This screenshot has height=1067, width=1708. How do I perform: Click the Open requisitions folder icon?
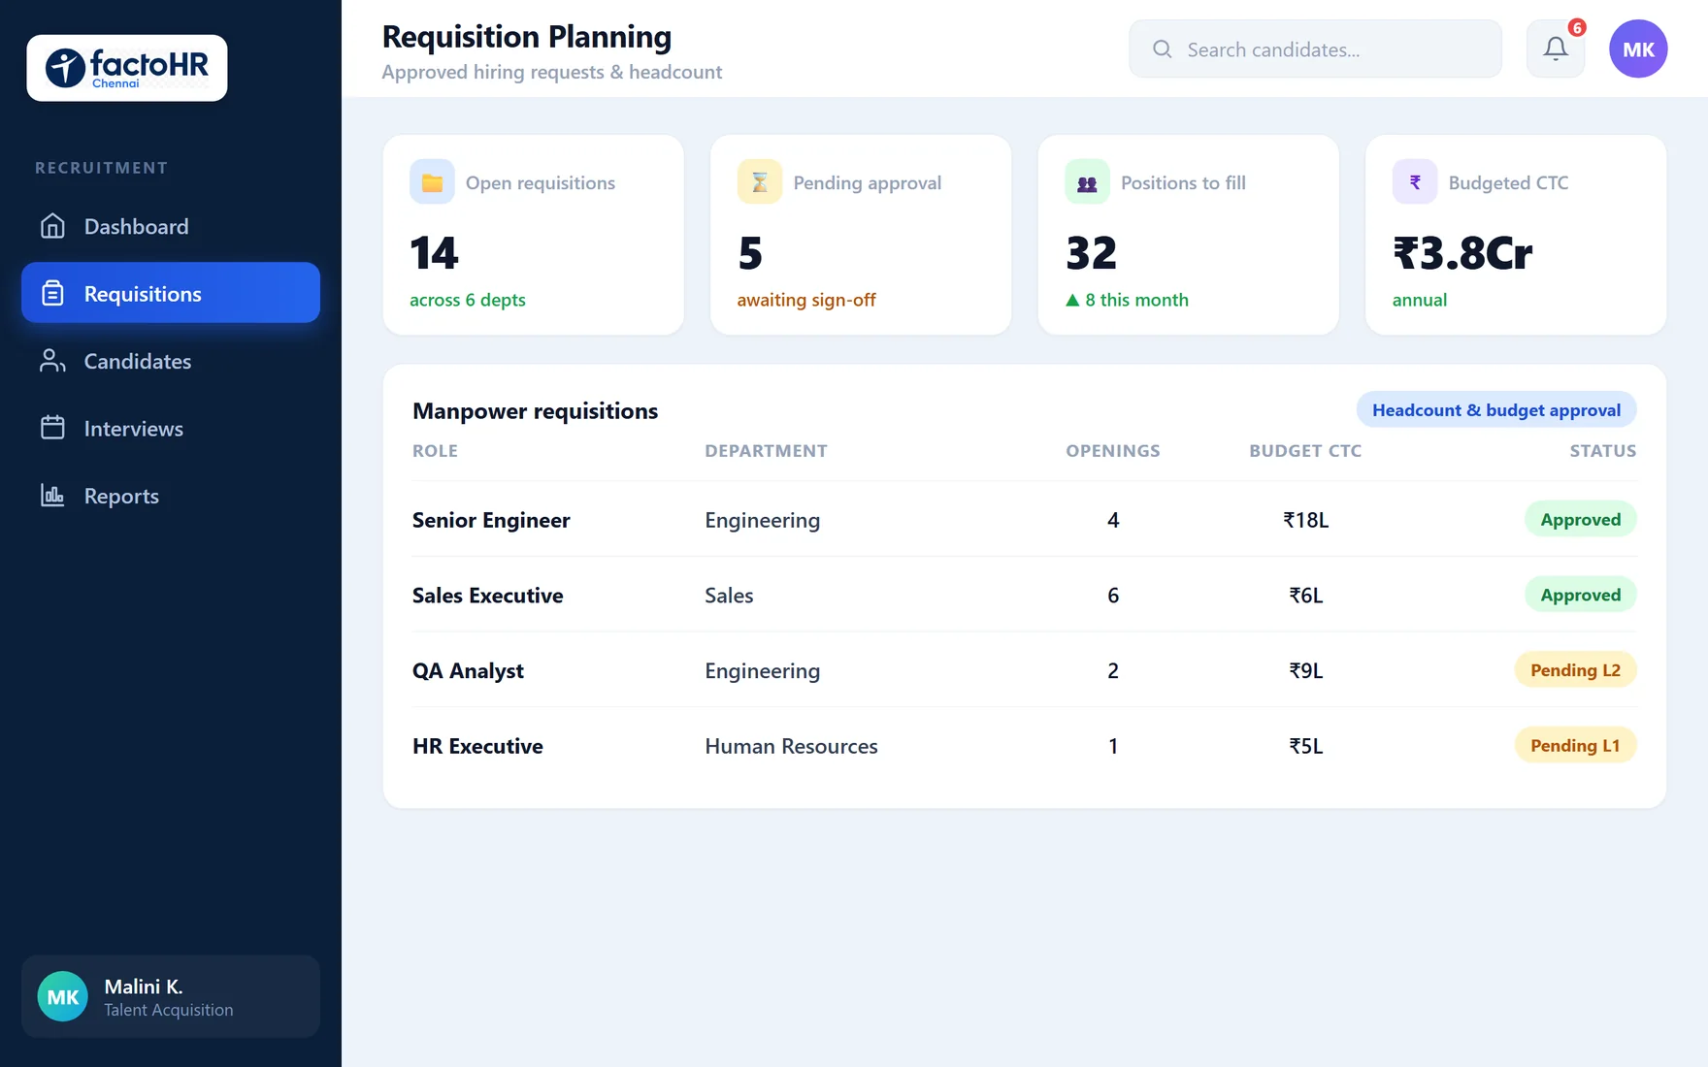tap(432, 182)
